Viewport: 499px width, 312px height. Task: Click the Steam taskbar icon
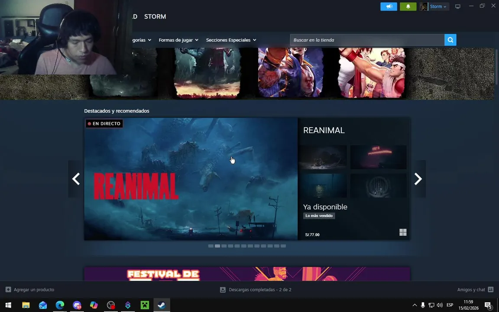pyautogui.click(x=162, y=305)
